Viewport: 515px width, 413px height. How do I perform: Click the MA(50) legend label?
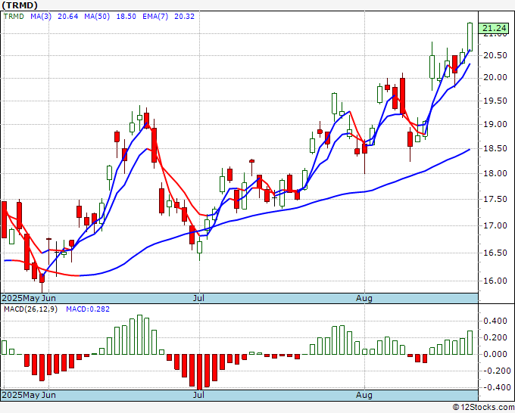[x=97, y=17]
